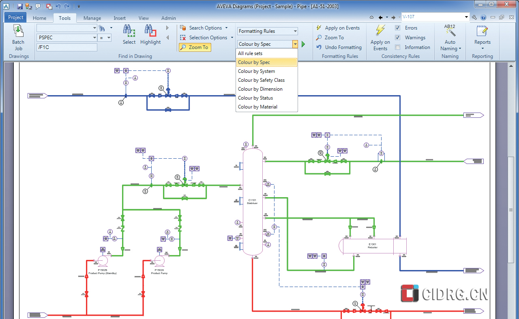Undo with the quick access arrow
The image size is (519, 319).
pos(58,6)
